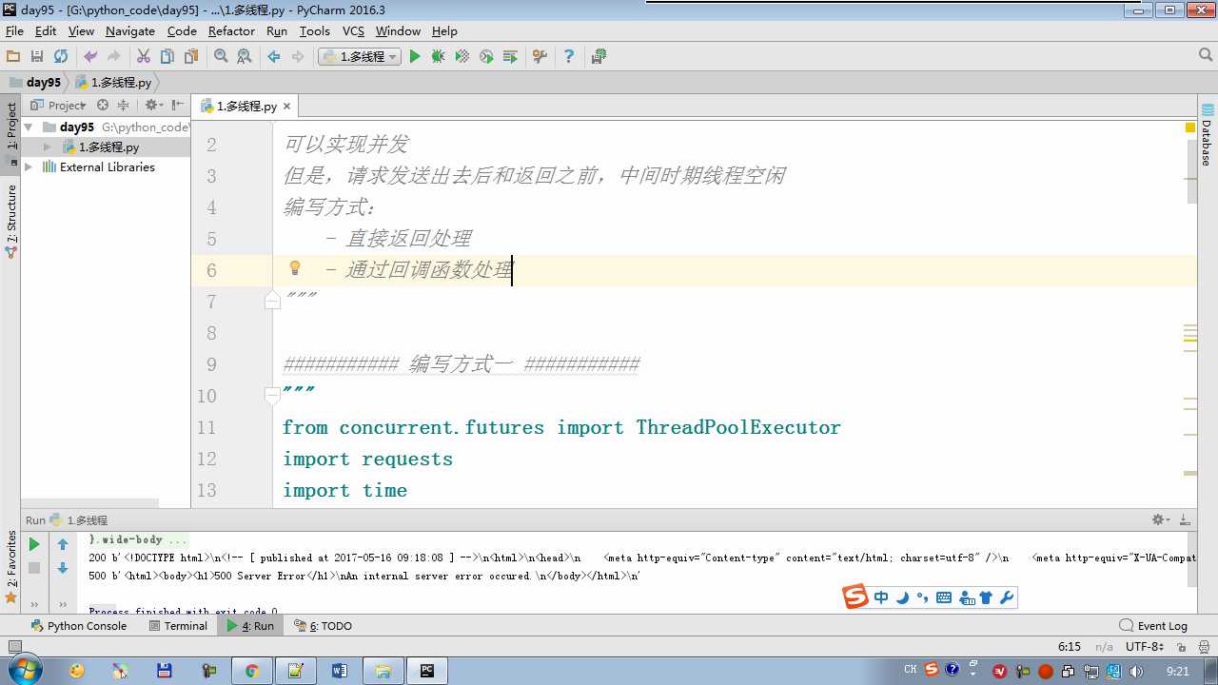Viewport: 1218px width, 685px height.
Task: Click the Cut scissors icon
Action: (x=144, y=57)
